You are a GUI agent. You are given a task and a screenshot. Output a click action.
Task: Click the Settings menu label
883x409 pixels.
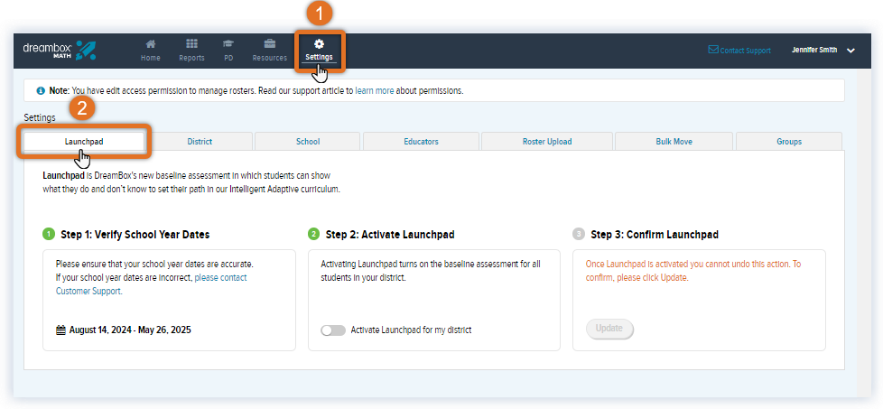[320, 58]
